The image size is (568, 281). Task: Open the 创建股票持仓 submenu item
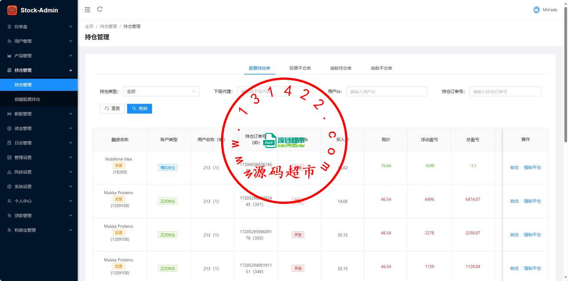39,99
